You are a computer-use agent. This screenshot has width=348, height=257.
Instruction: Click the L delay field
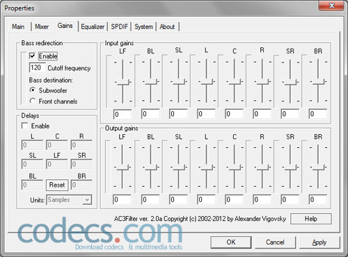coord(32,145)
